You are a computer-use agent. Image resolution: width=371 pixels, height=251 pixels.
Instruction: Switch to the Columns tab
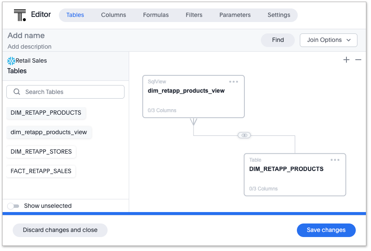114,15
